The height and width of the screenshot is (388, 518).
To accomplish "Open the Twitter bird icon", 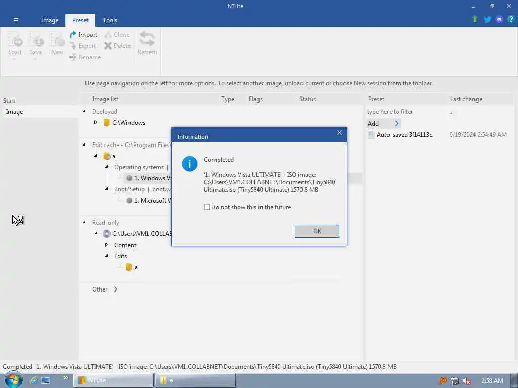I will click(x=487, y=20).
